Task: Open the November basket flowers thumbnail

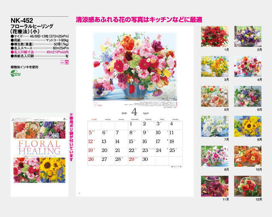Action: (215, 186)
